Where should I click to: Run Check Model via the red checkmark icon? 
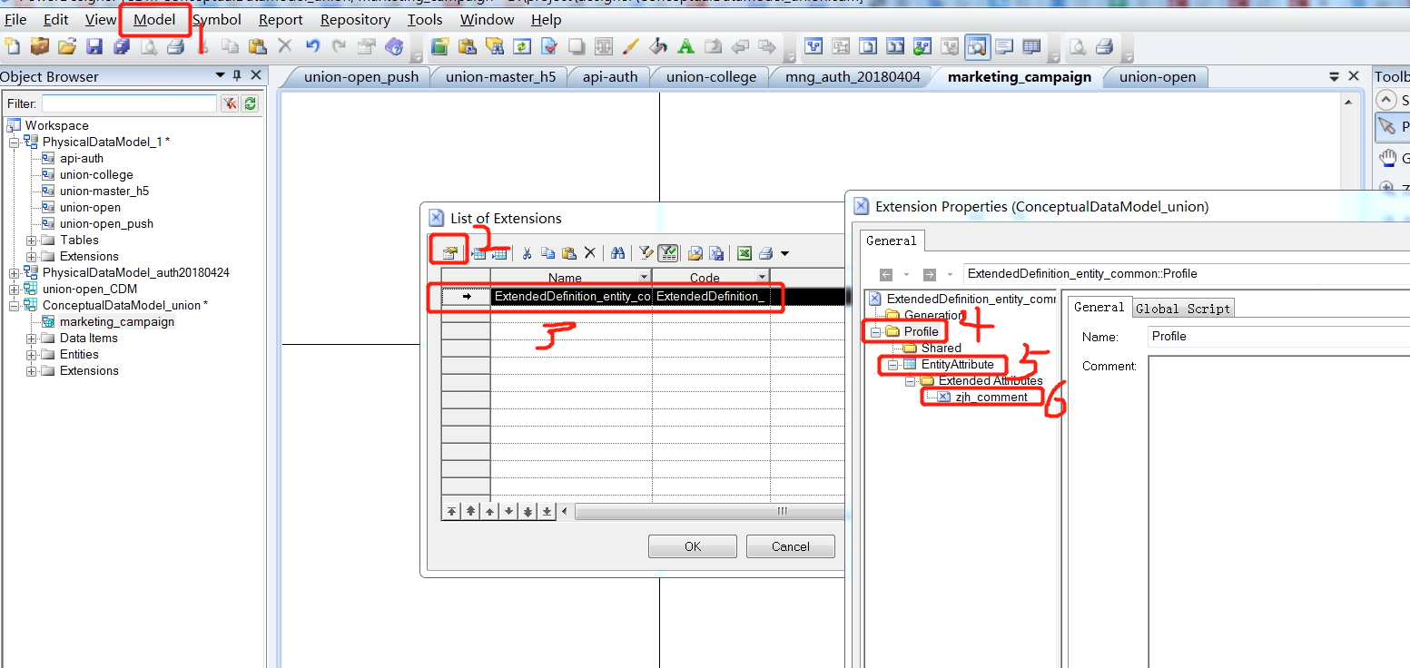549,45
